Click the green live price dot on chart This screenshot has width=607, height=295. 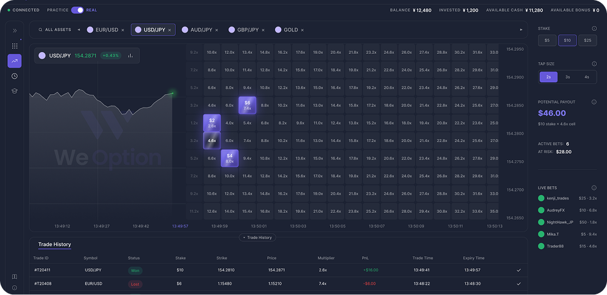173,92
